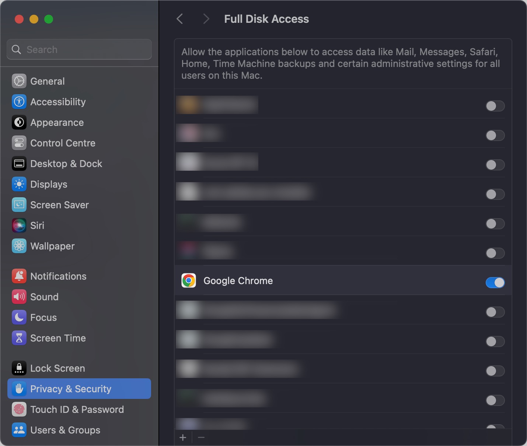Click the forward navigation arrow

pyautogui.click(x=206, y=19)
